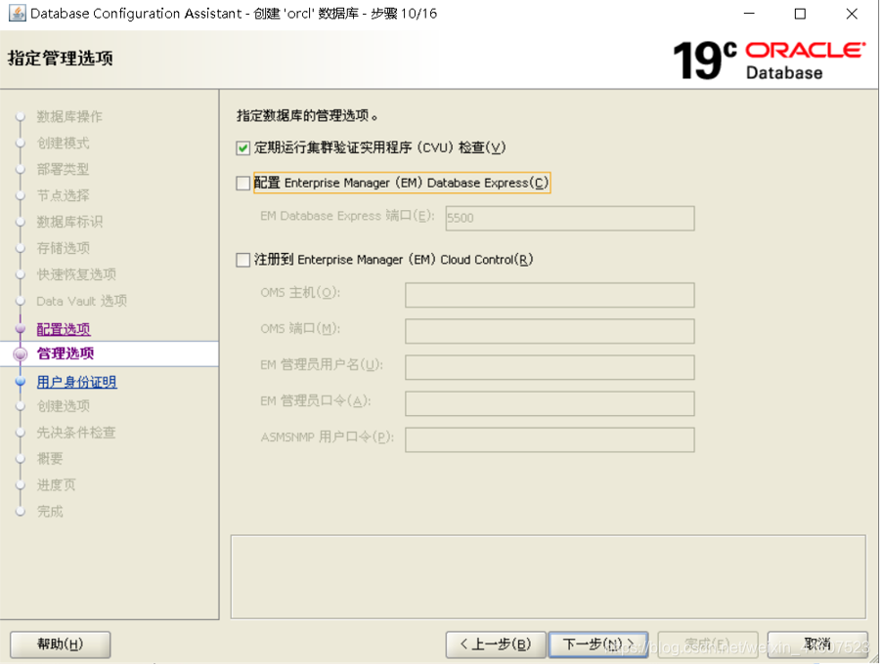This screenshot has height=666, width=880.
Task: Go back with the 上一步(B) button
Action: point(496,645)
